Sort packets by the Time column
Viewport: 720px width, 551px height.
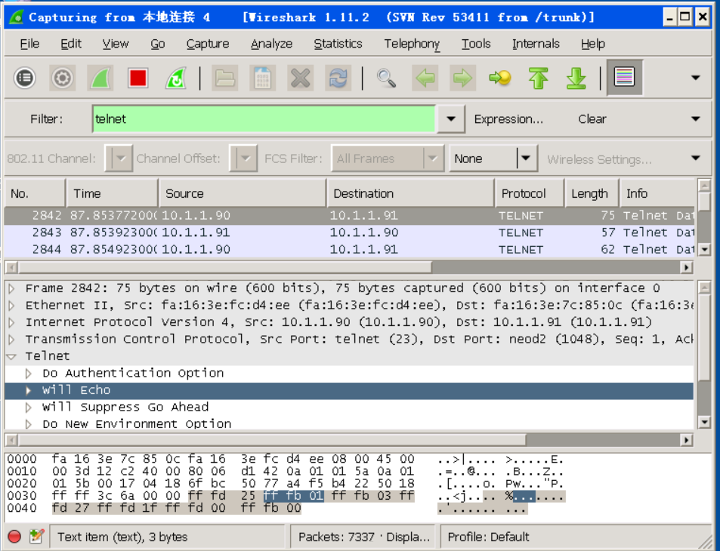(x=113, y=194)
